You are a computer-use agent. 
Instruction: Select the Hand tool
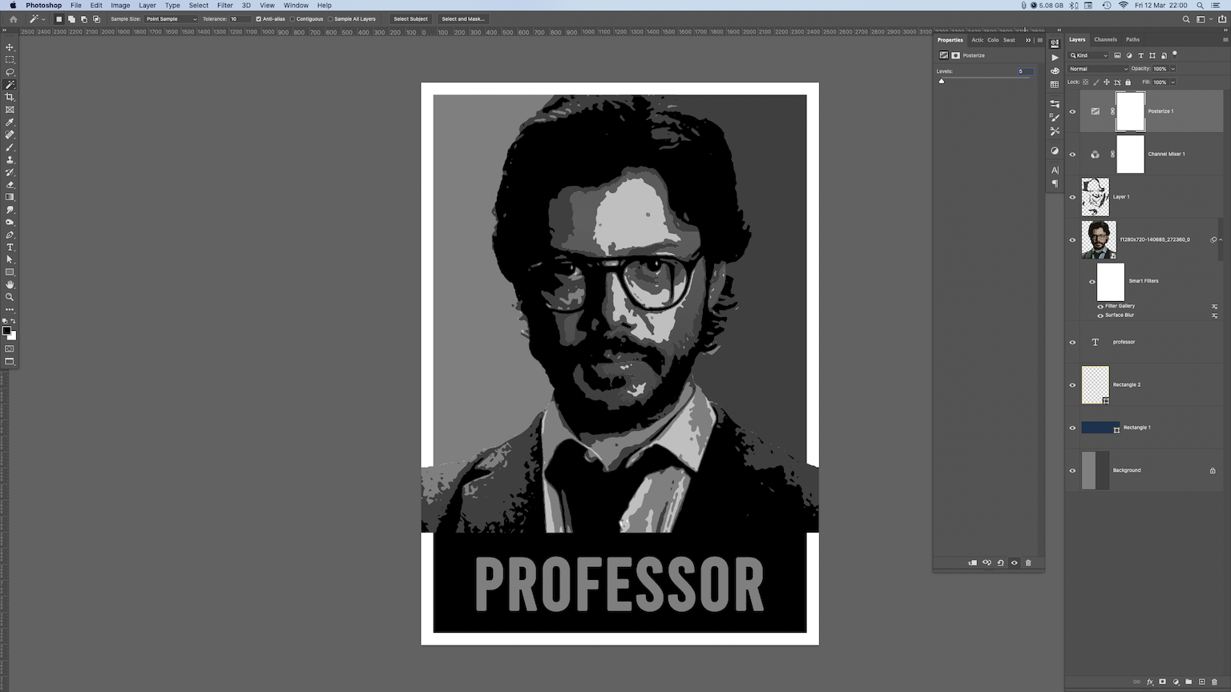(10, 284)
